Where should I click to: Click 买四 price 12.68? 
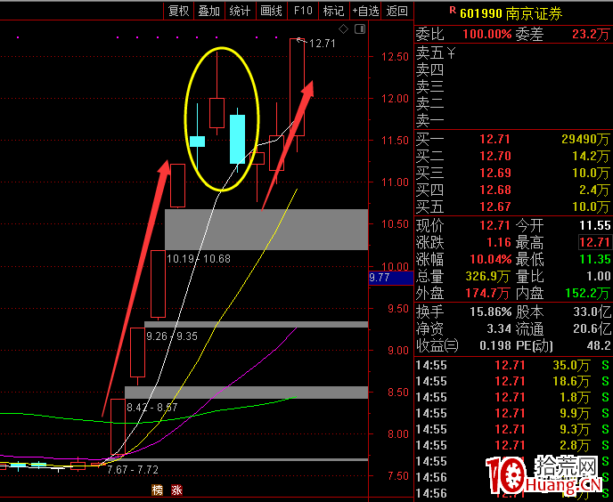pos(494,190)
